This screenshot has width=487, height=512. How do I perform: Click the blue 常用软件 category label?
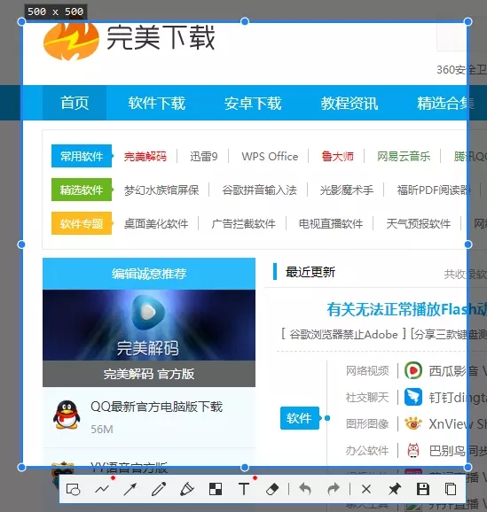[82, 156]
